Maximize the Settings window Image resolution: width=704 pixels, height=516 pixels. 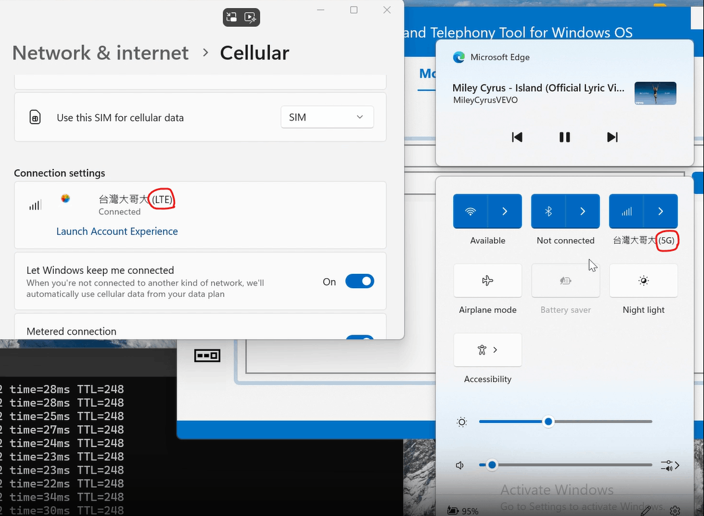point(354,10)
